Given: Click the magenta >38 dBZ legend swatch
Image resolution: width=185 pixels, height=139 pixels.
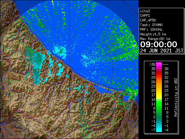Looking at the screenshot, I should click(x=159, y=65).
